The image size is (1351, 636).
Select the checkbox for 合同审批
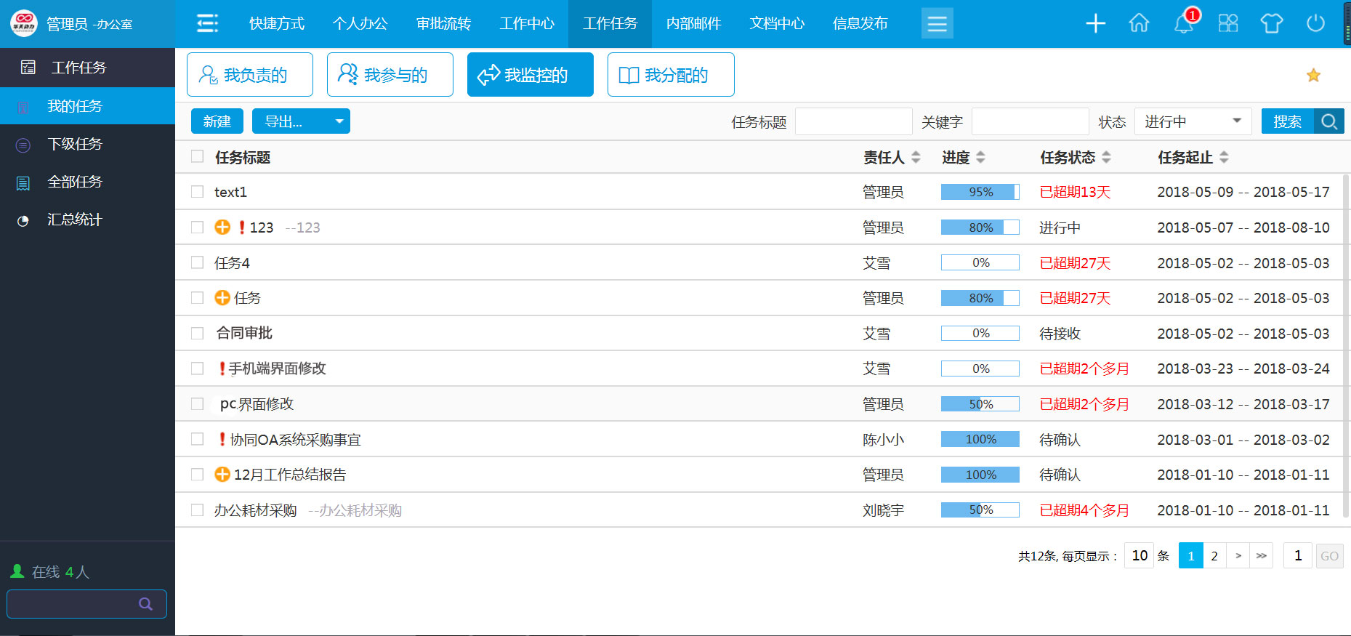(197, 334)
